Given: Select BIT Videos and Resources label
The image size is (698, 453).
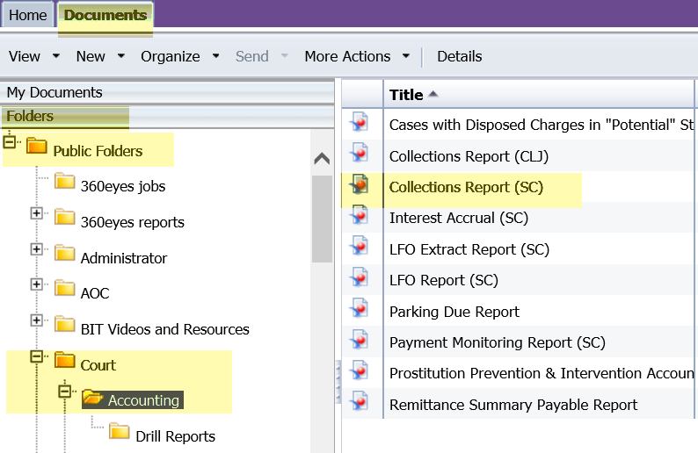Looking at the screenshot, I should point(164,329).
